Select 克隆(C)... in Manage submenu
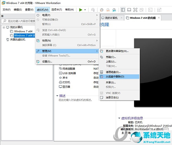The height and width of the screenshot is (145, 172). tap(119, 57)
